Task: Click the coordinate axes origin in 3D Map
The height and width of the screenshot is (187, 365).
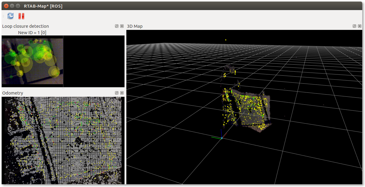Action: 222,138
